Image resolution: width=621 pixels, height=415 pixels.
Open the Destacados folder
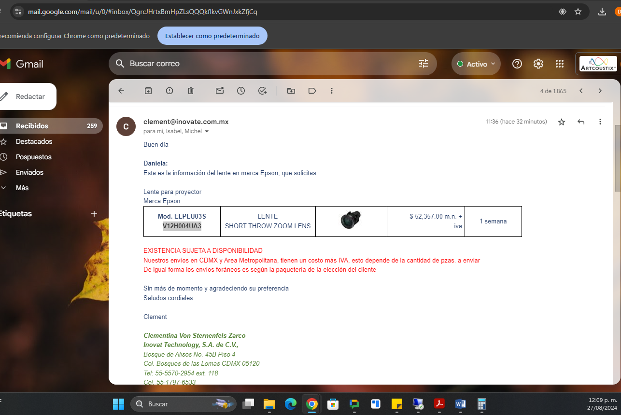point(34,141)
